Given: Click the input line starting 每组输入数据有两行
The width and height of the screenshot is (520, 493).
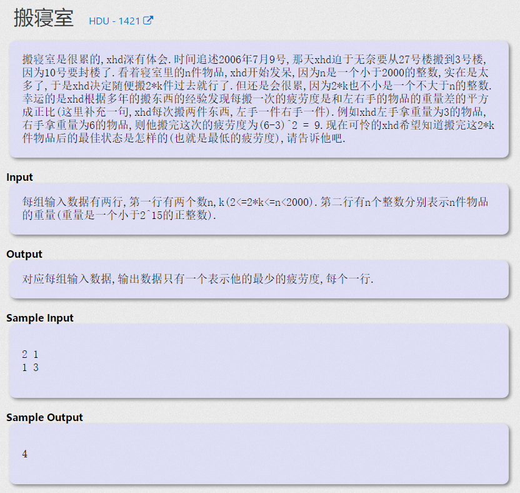Looking at the screenshot, I should (x=255, y=202).
